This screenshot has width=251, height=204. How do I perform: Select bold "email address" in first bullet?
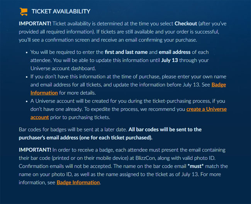(175, 52)
